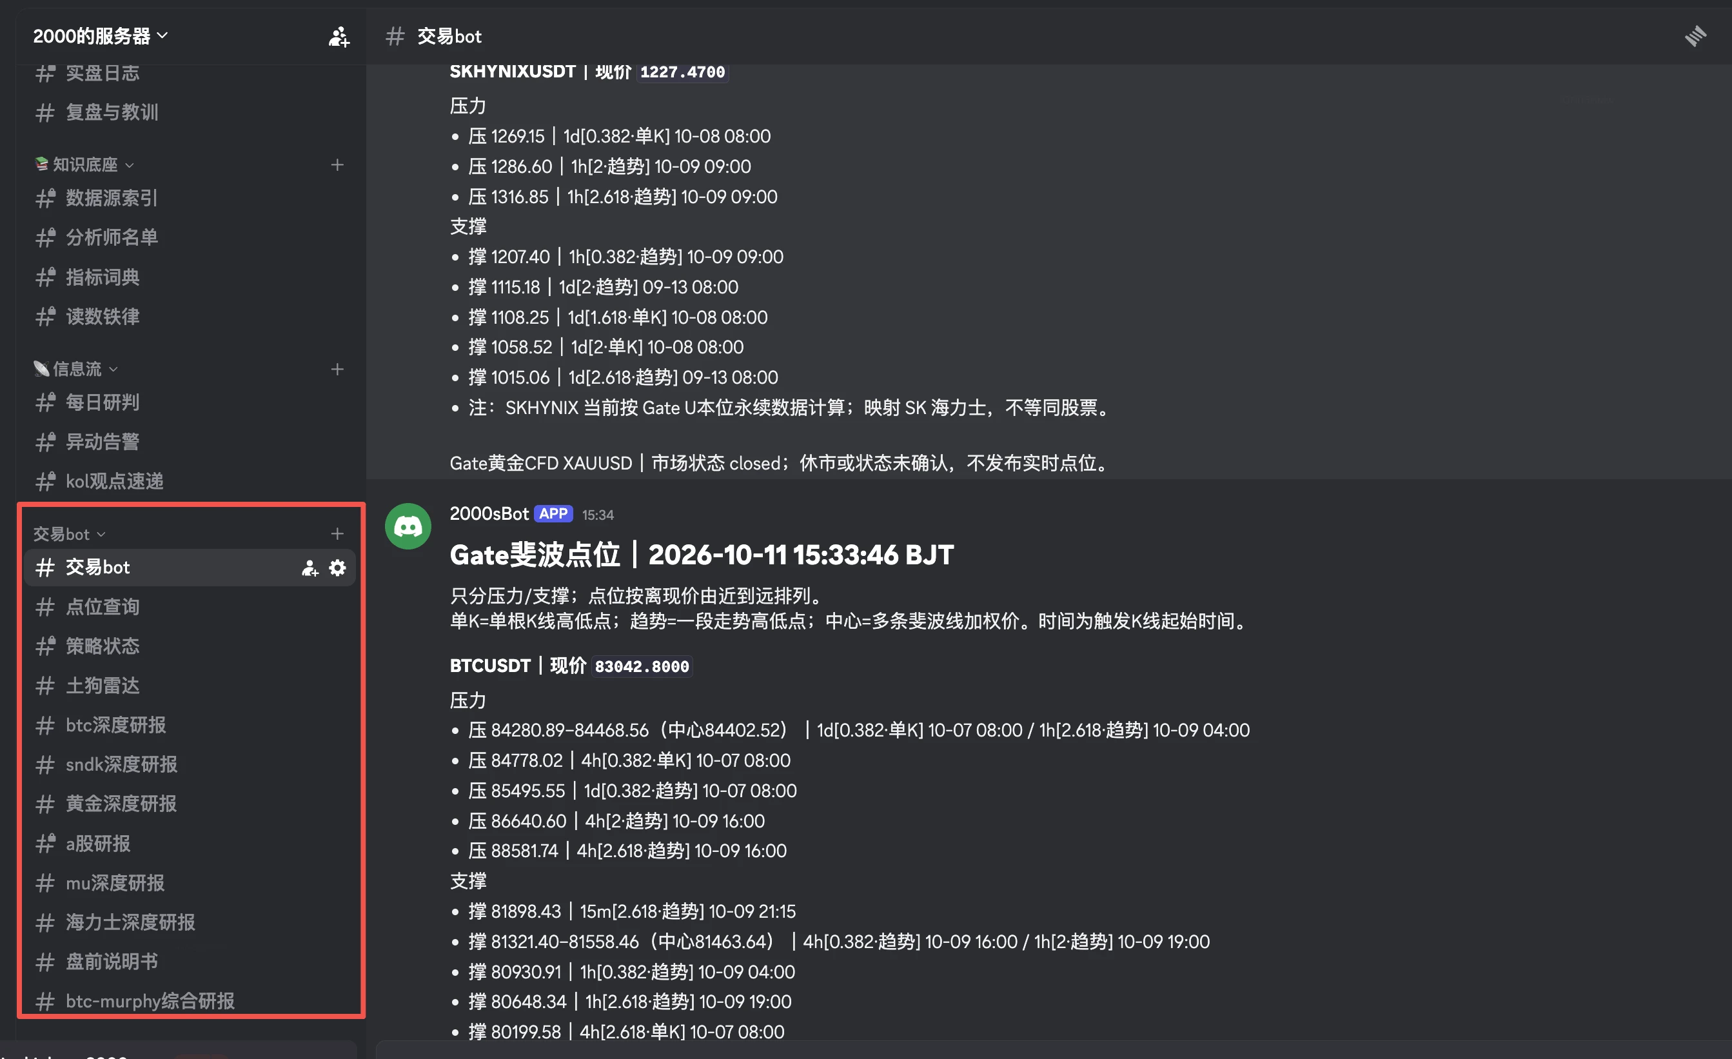Collapse the 知识底座 category
Viewport: 1732px width, 1059px height.
click(x=84, y=164)
